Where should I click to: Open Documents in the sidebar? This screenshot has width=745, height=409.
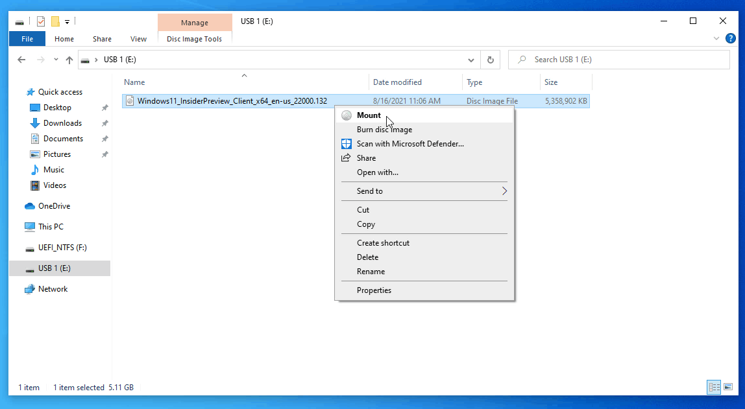[x=63, y=139]
